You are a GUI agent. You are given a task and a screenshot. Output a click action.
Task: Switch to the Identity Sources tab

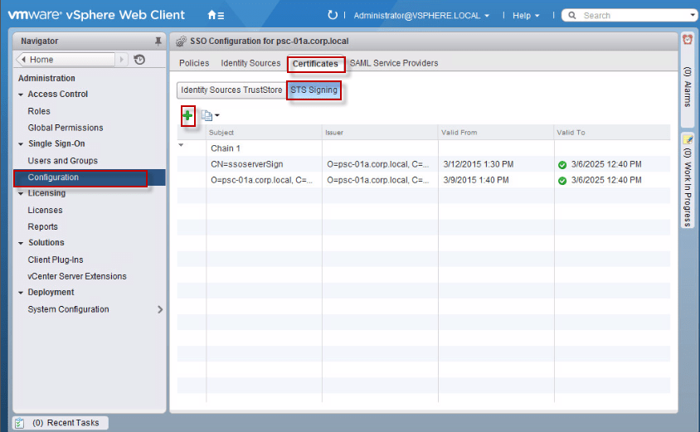tap(250, 63)
